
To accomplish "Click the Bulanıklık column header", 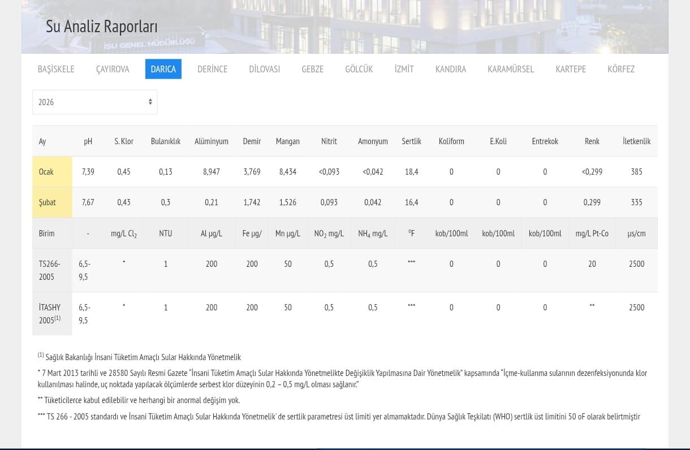I will pyautogui.click(x=165, y=141).
